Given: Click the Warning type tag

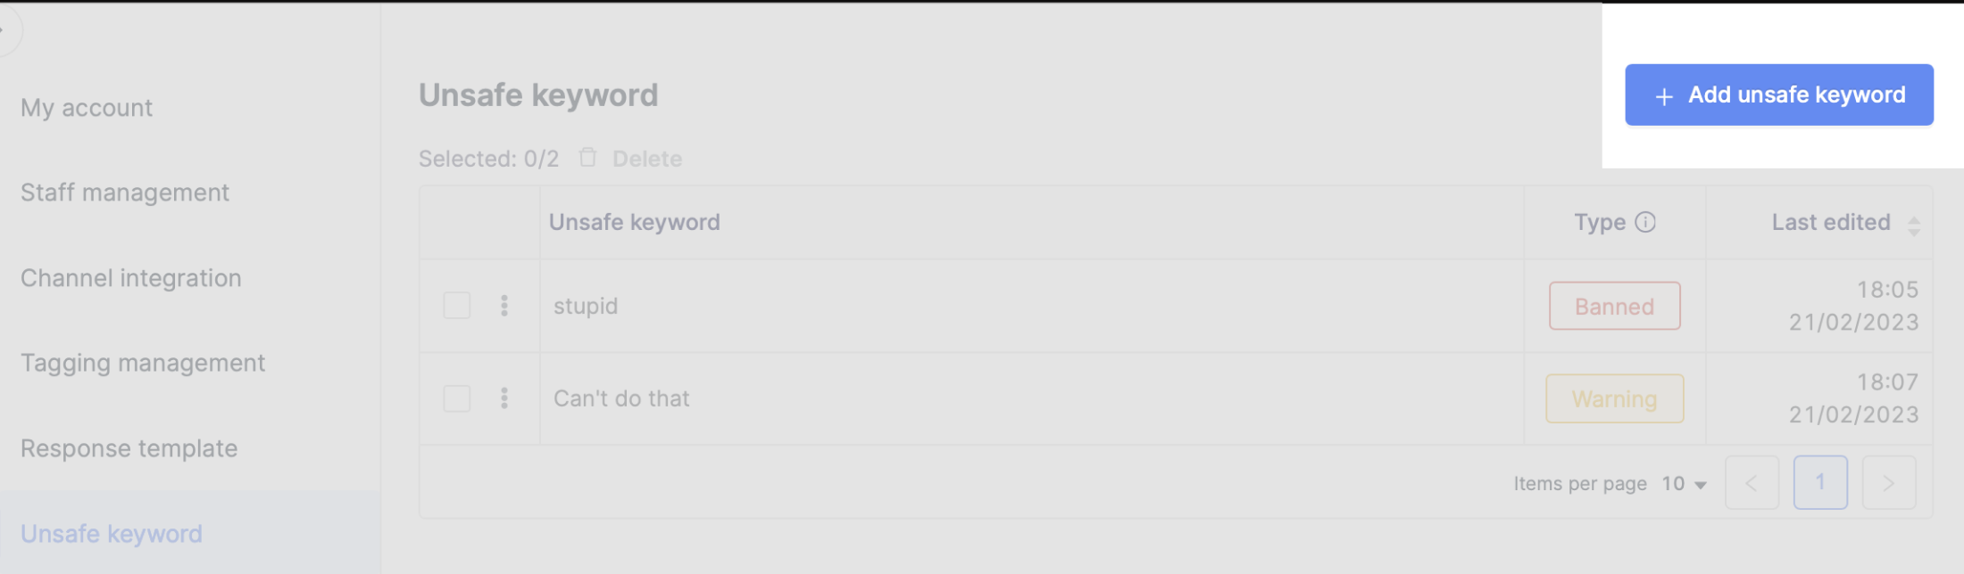Looking at the screenshot, I should pyautogui.click(x=1614, y=398).
